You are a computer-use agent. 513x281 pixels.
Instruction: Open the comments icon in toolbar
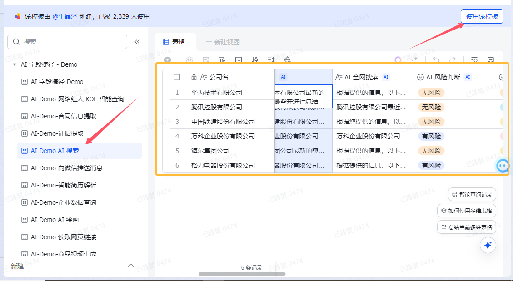point(491,60)
